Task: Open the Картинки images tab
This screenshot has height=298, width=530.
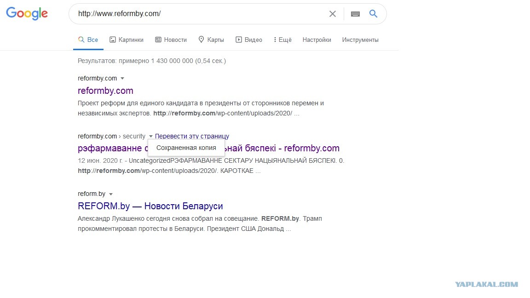Action: [x=127, y=40]
